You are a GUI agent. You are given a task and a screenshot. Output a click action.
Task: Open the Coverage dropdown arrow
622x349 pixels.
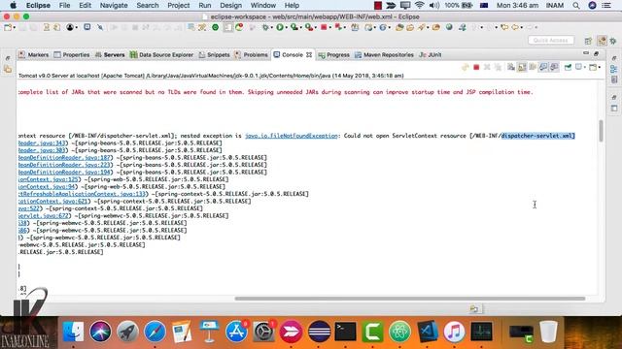click(x=300, y=27)
